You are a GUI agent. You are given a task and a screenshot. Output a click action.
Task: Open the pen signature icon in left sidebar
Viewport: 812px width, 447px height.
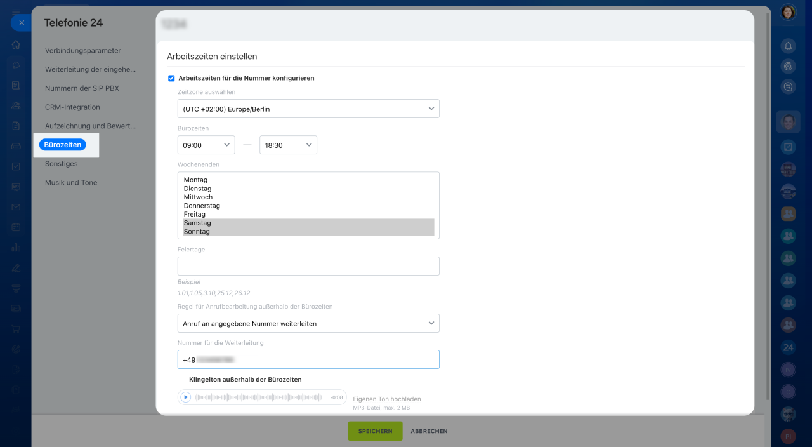16,268
